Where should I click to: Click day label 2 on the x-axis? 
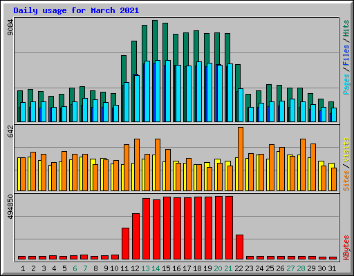[x=33, y=268]
